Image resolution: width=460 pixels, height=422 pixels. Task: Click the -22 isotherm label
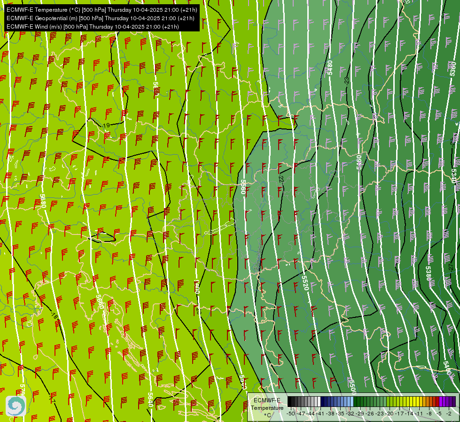click(281, 179)
